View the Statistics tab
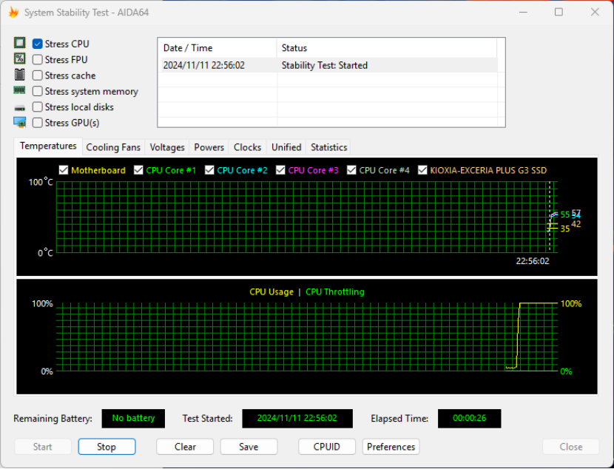 click(x=329, y=147)
